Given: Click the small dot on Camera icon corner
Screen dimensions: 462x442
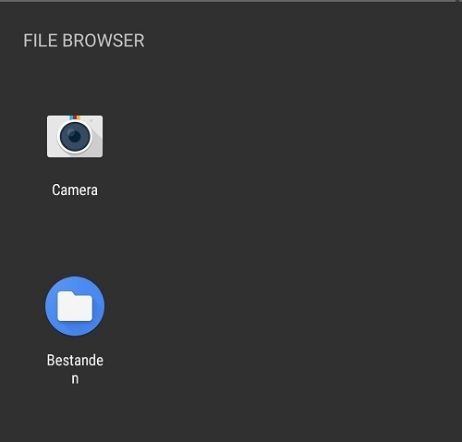Looking at the screenshot, I should click(x=91, y=120).
